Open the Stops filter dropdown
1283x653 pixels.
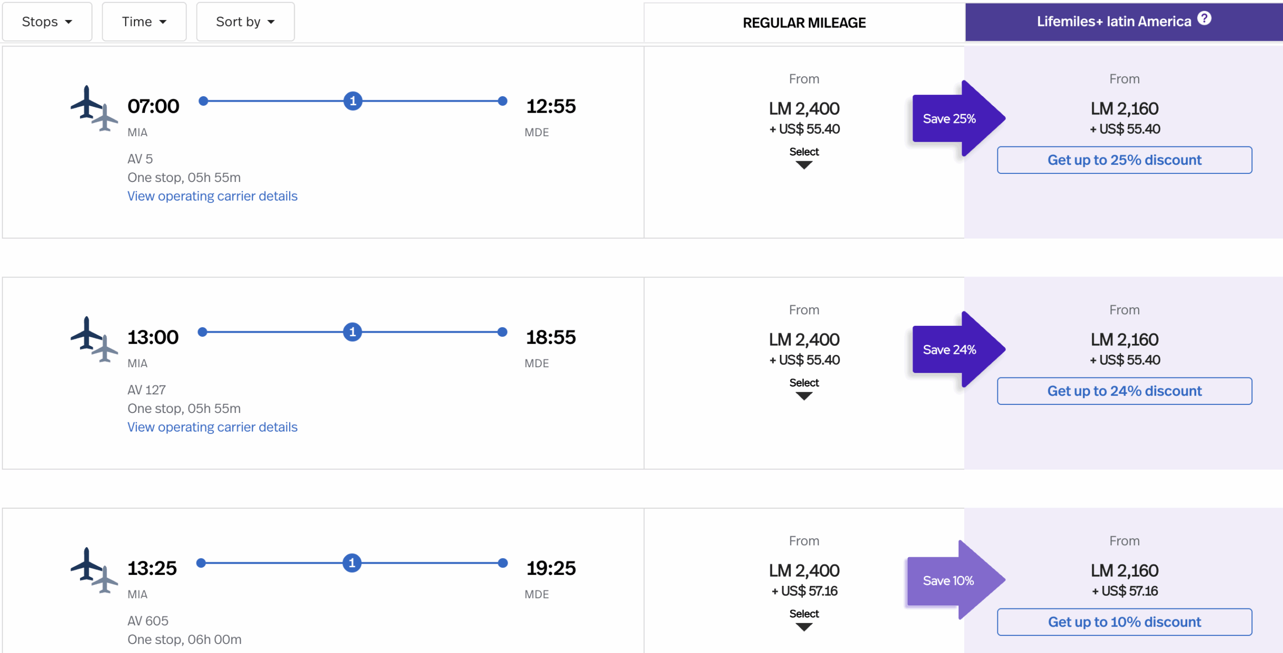point(47,22)
